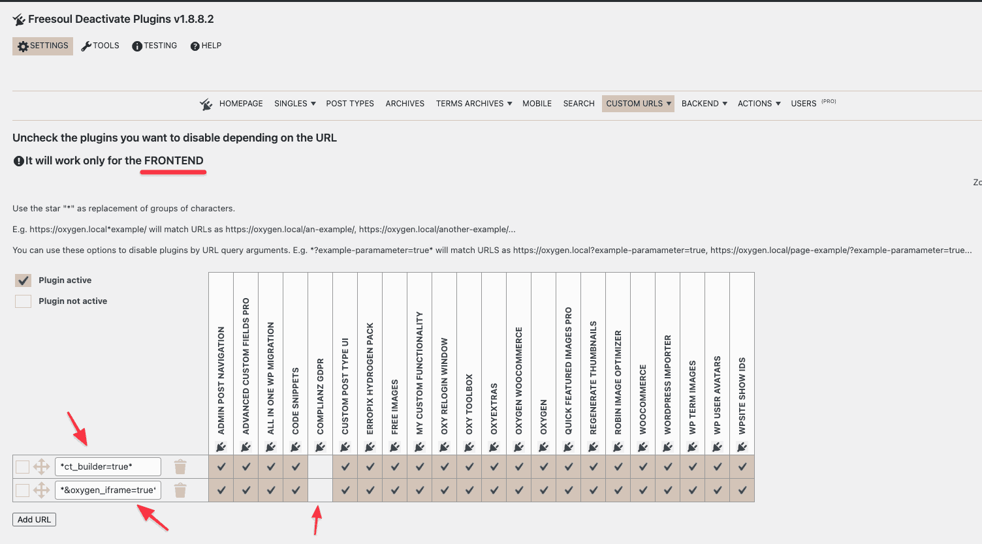982x544 pixels.
Task: Open the Users (PRO) tab
Action: point(813,103)
